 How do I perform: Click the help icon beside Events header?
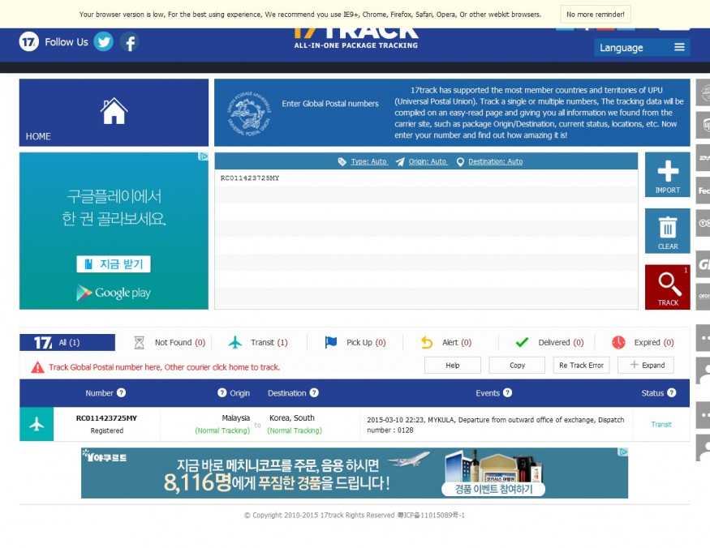[508, 393]
